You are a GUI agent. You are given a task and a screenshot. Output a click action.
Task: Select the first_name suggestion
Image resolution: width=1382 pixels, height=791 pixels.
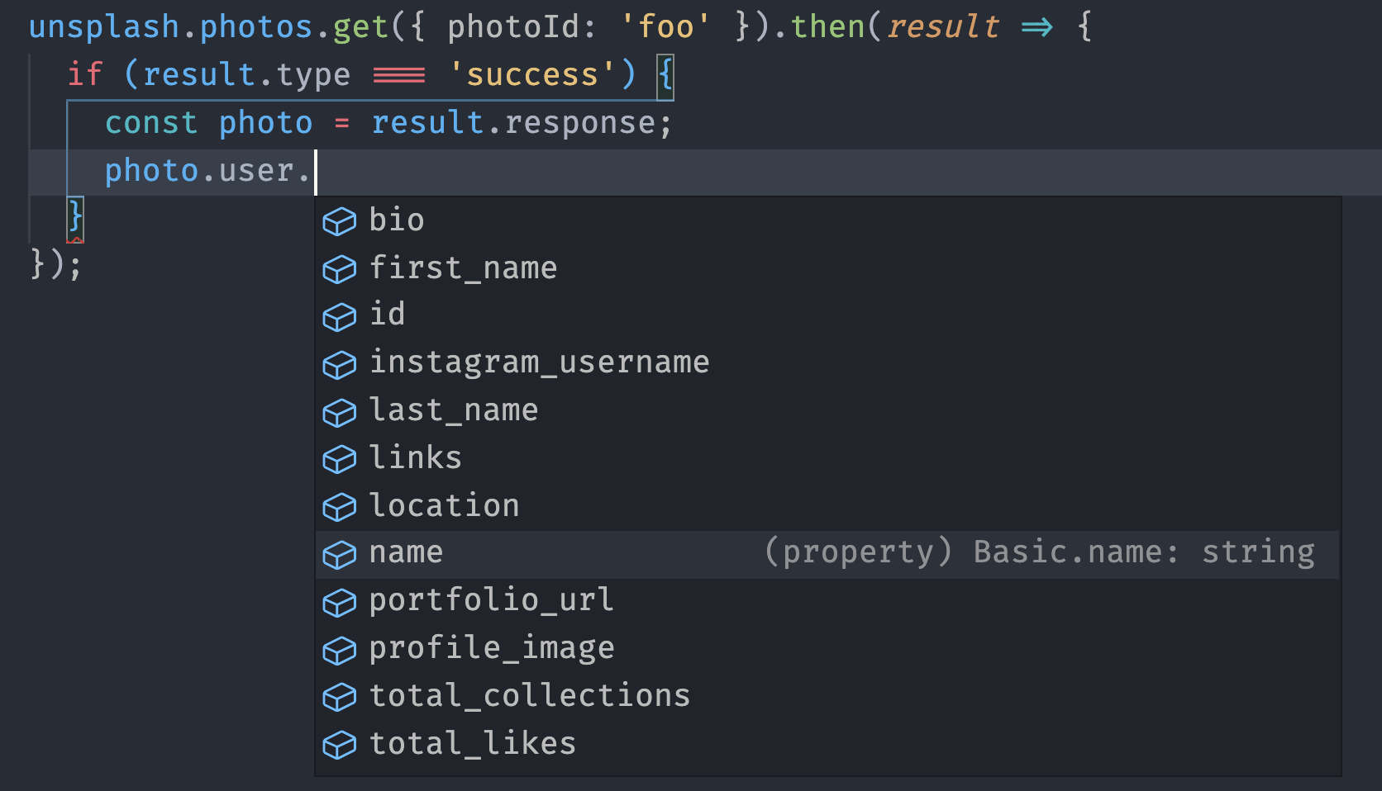(827, 268)
